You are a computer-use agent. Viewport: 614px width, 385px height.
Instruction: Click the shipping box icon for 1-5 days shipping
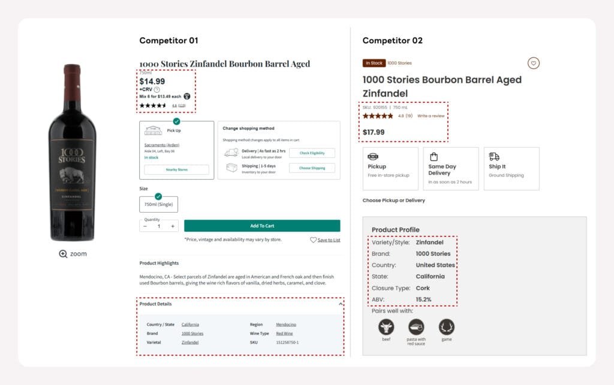point(232,168)
